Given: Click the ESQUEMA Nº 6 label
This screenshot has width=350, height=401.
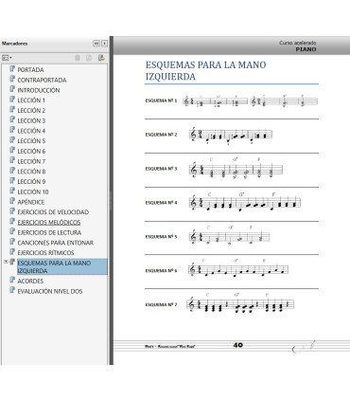Looking at the screenshot, I should tap(161, 271).
